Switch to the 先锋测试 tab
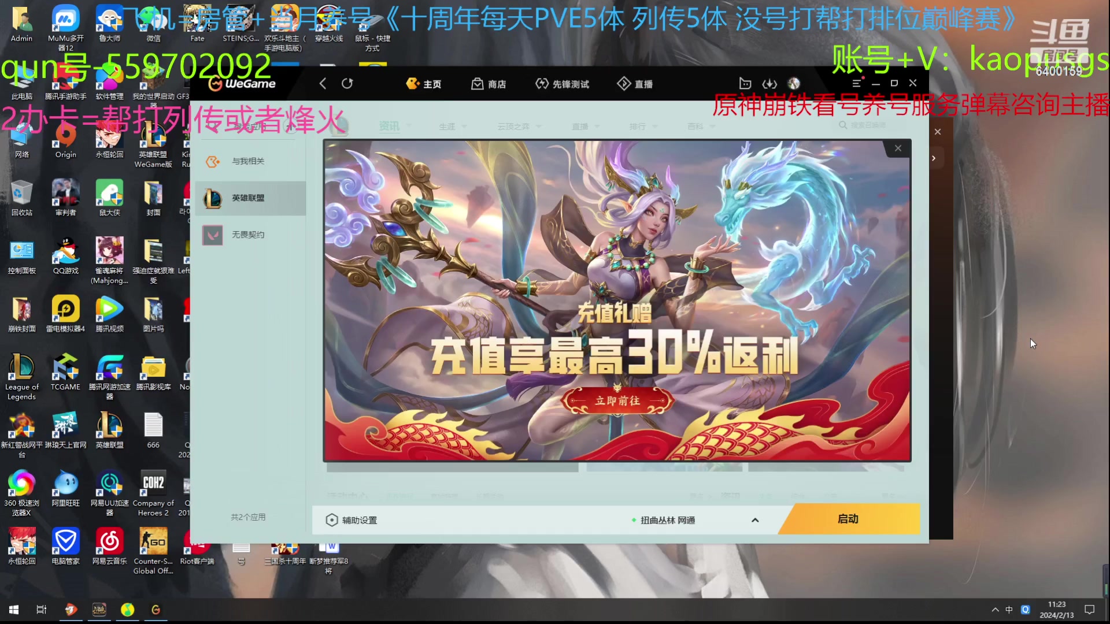Image resolution: width=1110 pixels, height=624 pixels. coord(562,84)
